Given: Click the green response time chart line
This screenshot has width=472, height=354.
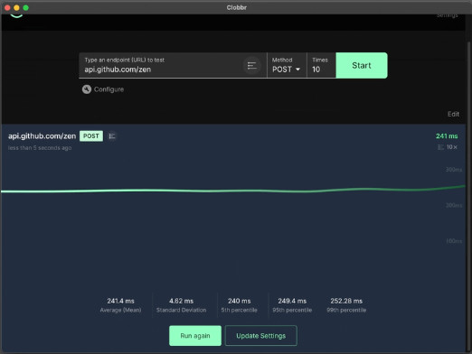Looking at the screenshot, I should [232, 191].
